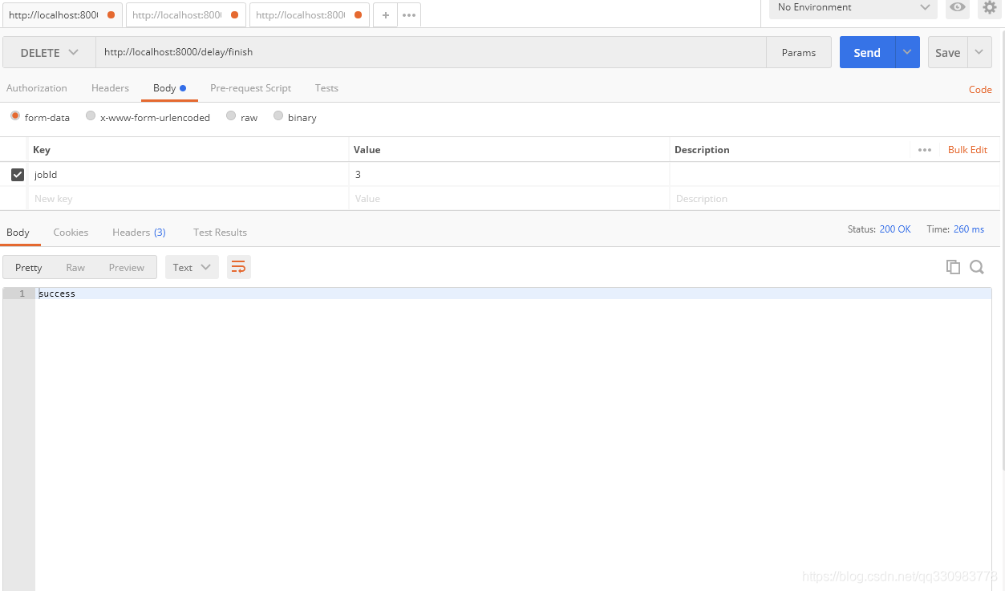The height and width of the screenshot is (591, 1005).
Task: Open response Headers (3) tab
Action: [x=139, y=232]
